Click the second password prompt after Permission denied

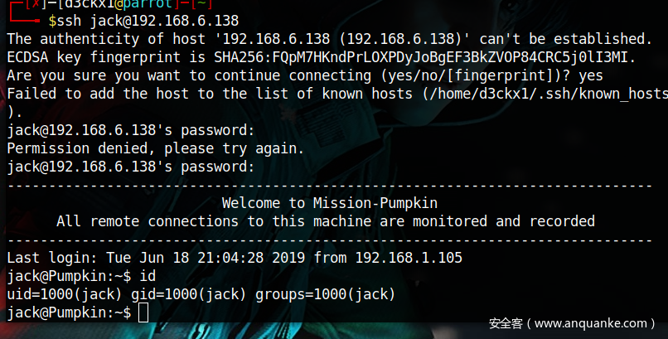pyautogui.click(x=130, y=167)
